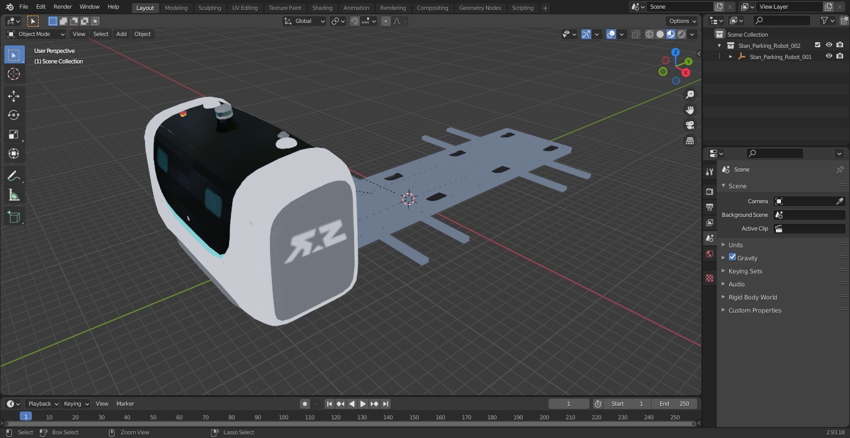Toggle viewport gizmos display
Screen dimensions: 850x438
[x=586, y=34]
